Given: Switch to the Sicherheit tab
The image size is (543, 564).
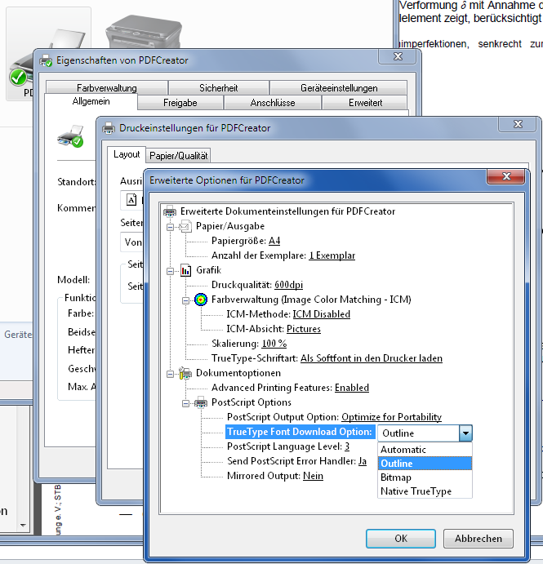Looking at the screenshot, I should (218, 88).
